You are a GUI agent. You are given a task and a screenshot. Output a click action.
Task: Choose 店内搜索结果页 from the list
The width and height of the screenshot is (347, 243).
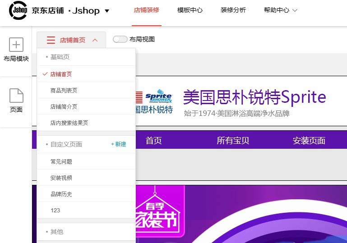coord(86,123)
